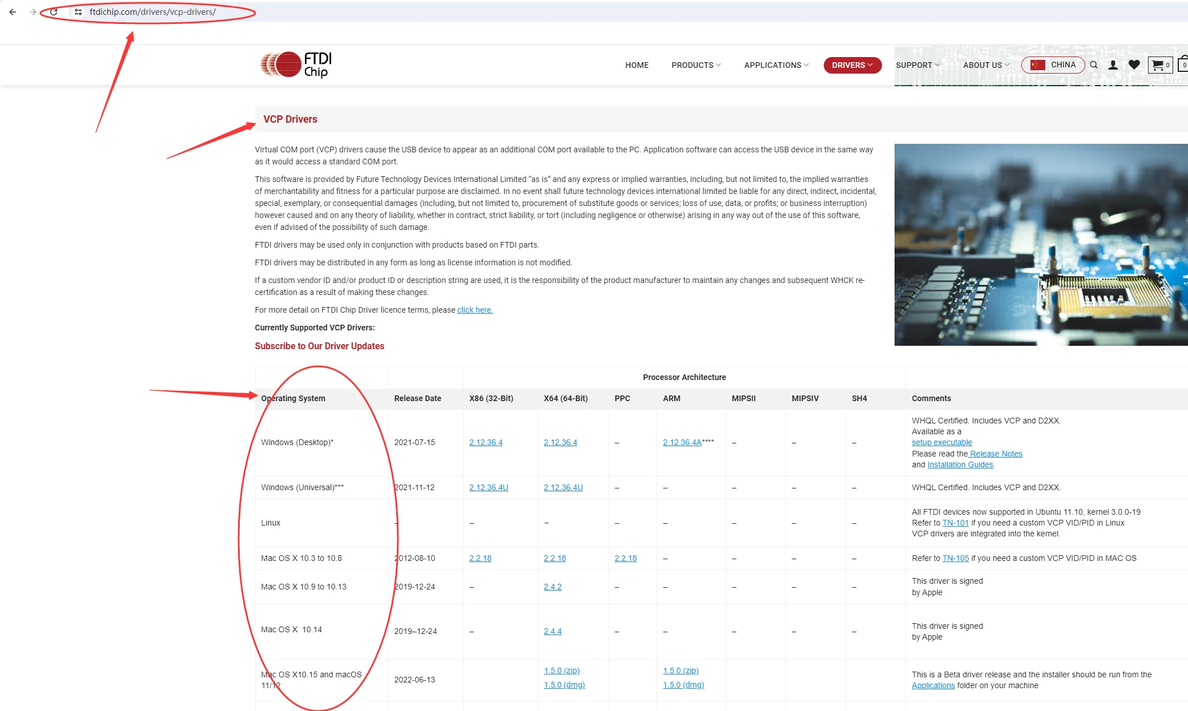Click the browser address bar URL

coord(152,12)
